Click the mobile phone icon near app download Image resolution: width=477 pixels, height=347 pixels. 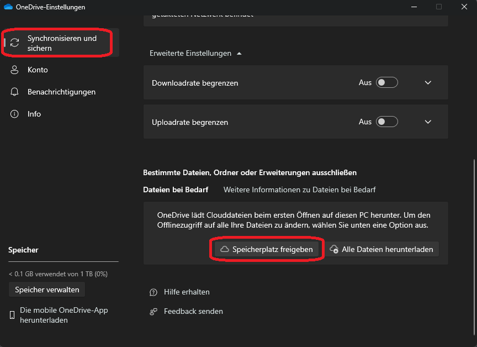click(12, 315)
